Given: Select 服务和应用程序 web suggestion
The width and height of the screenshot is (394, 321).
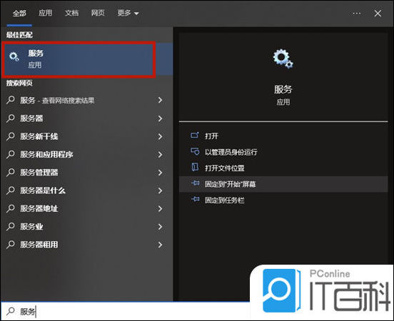Looking at the screenshot, I should [86, 155].
